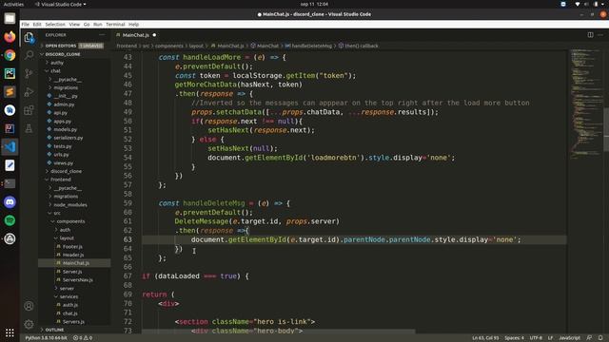Click the split editor right icon
The image size is (609, 342).
click(590, 35)
